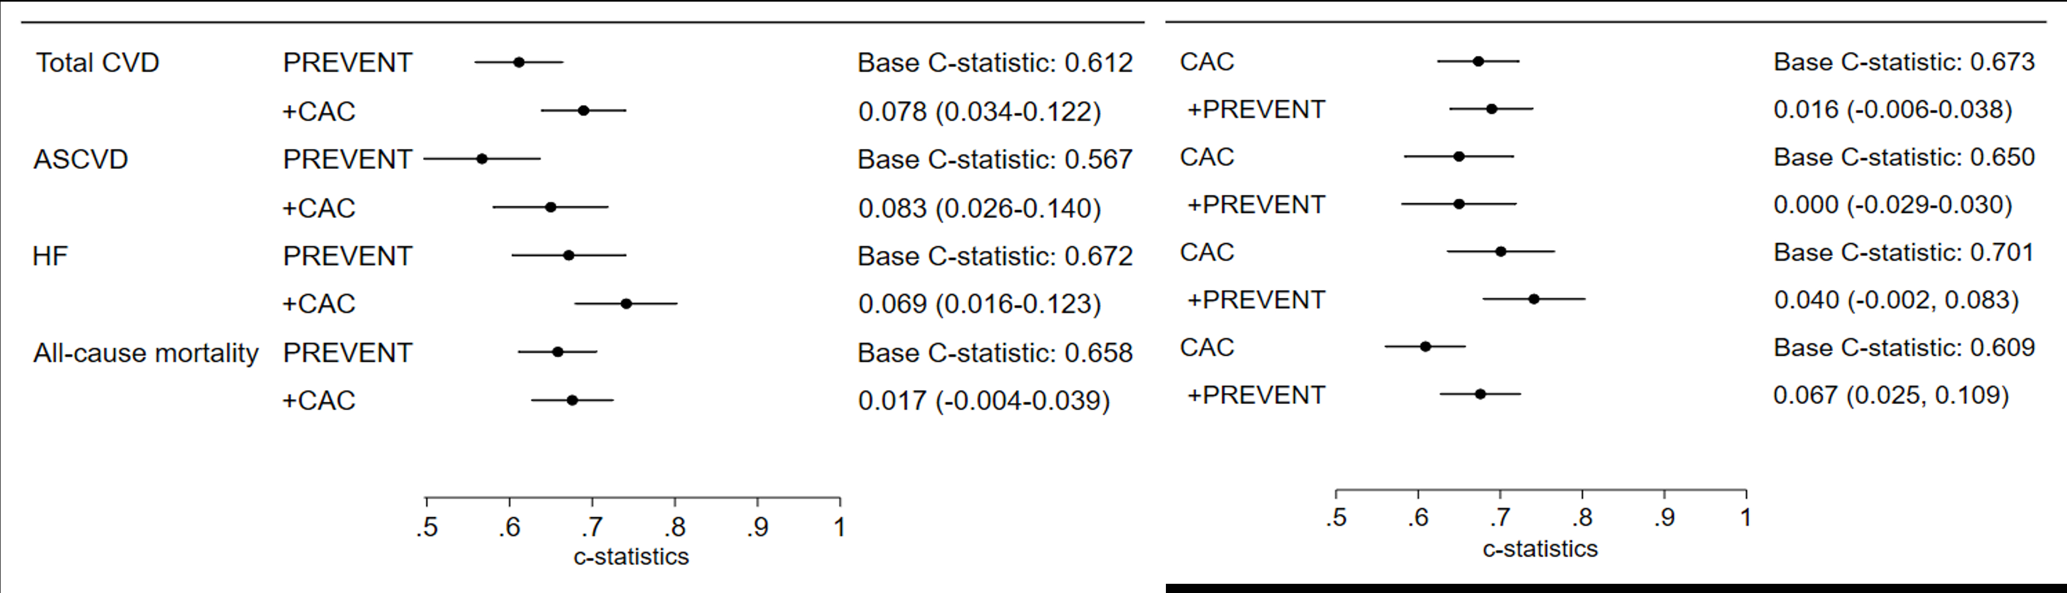Click the Base C-statistic: 0.672 text
The width and height of the screenshot is (2067, 593).
(994, 256)
